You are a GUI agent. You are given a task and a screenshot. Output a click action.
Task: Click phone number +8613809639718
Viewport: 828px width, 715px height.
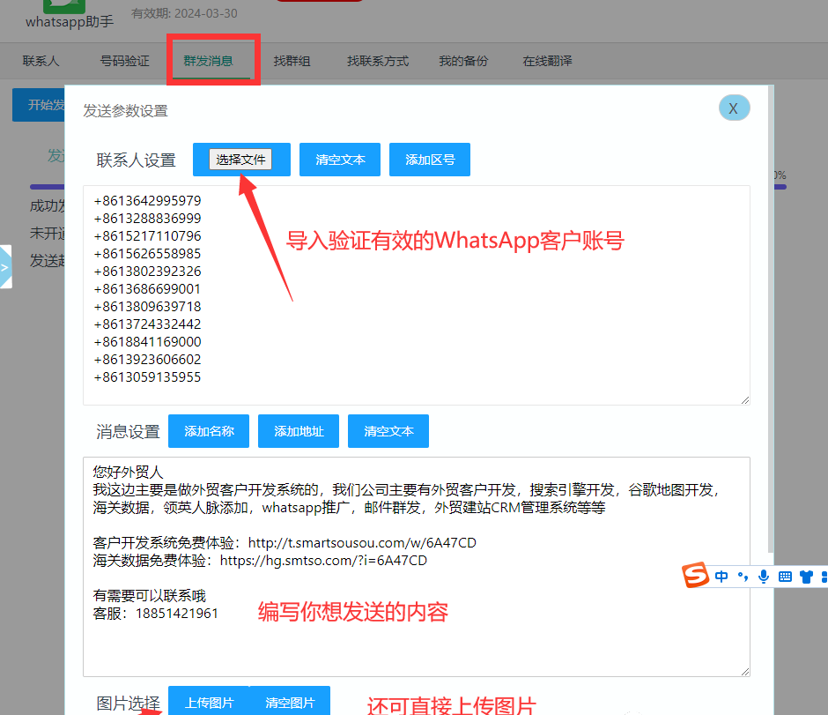[147, 307]
